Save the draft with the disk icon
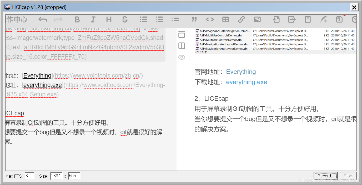The image size is (362, 185). click(339, 19)
